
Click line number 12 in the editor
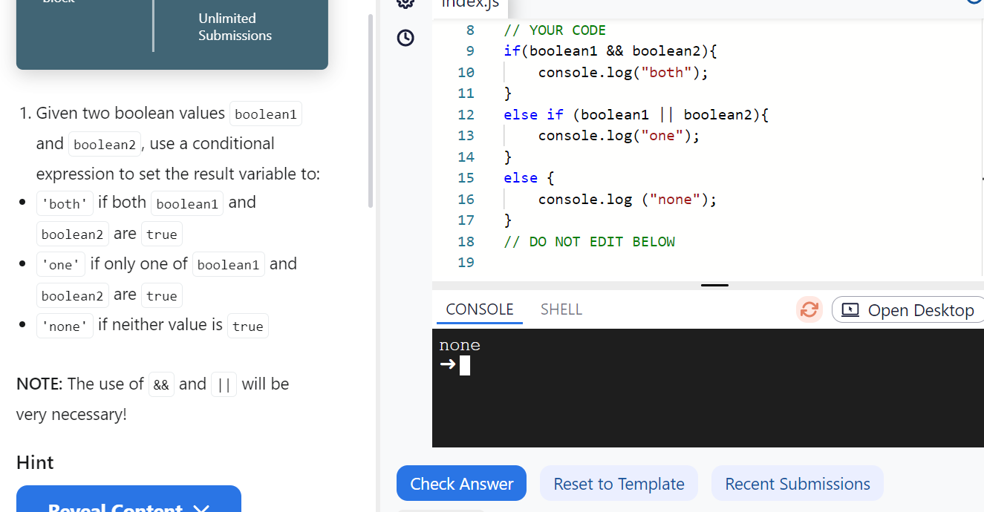click(x=466, y=114)
